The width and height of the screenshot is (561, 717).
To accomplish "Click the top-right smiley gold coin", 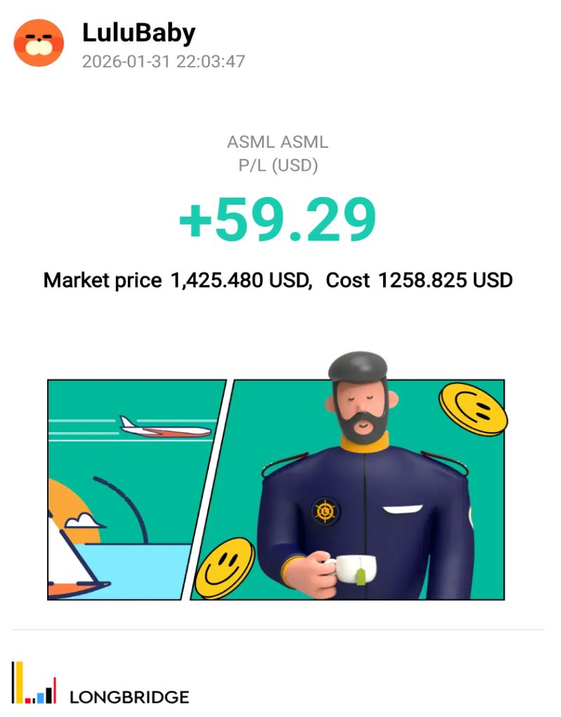I will 472,408.
